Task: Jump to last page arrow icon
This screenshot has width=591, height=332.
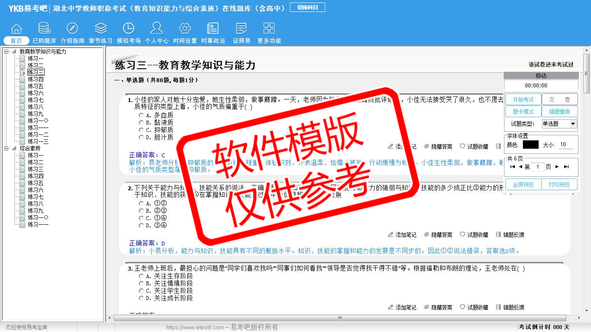Action: 566,167
